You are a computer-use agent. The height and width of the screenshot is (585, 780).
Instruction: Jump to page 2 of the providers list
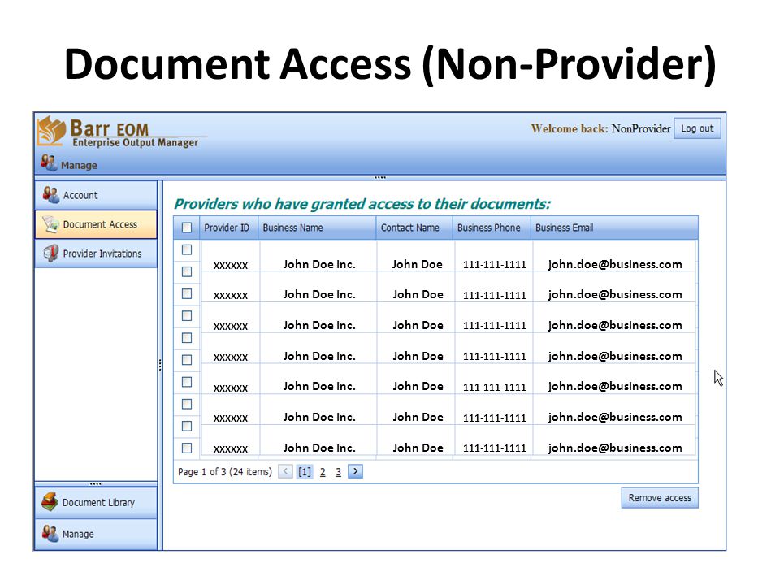pos(323,472)
